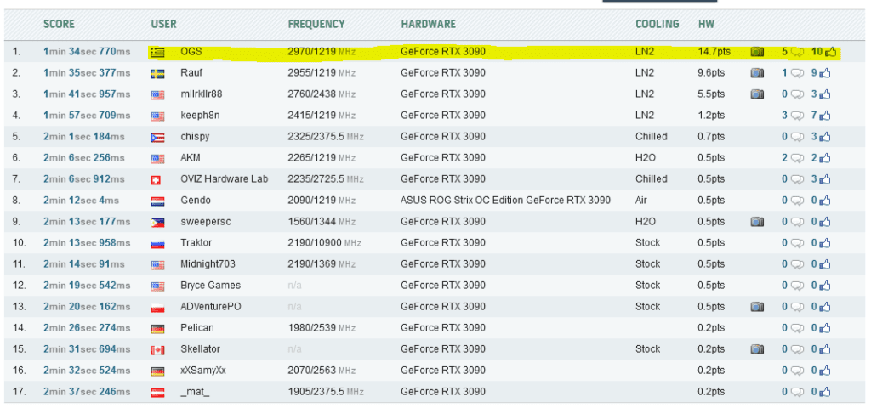Click the 14.7pts value

[714, 52]
